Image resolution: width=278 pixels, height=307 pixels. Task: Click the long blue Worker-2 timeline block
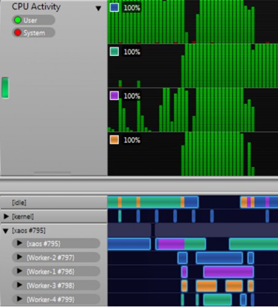(x=220, y=258)
